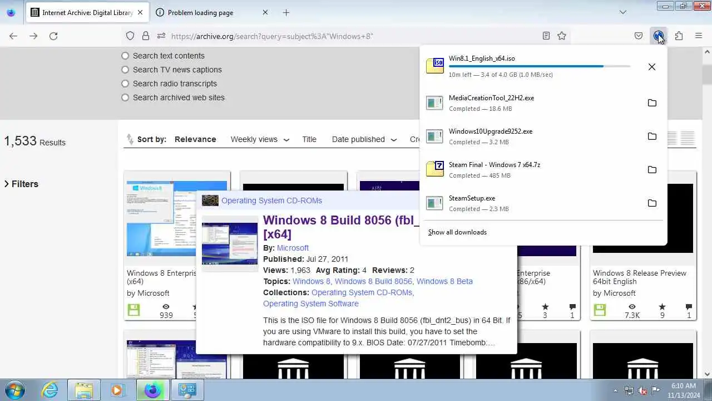The image size is (712, 401).
Task: Toggle reader view icon in address bar
Action: pyautogui.click(x=546, y=36)
